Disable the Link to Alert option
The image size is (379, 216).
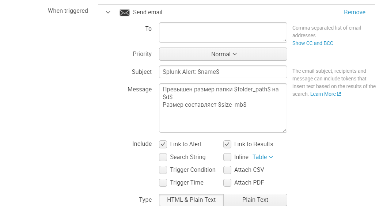pos(163,144)
